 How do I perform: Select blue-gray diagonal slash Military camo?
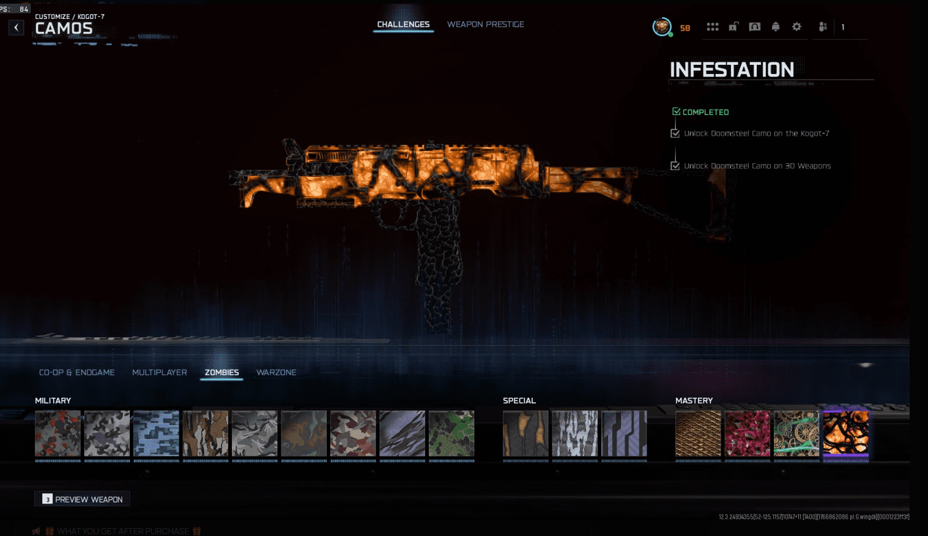[403, 434]
